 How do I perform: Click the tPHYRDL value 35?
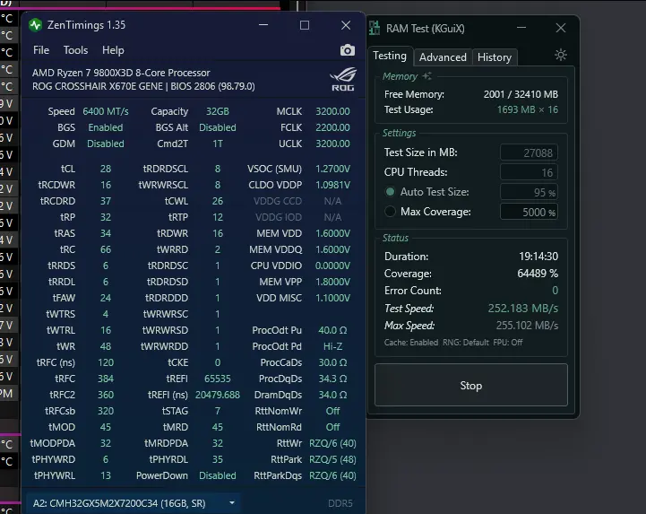218,459
